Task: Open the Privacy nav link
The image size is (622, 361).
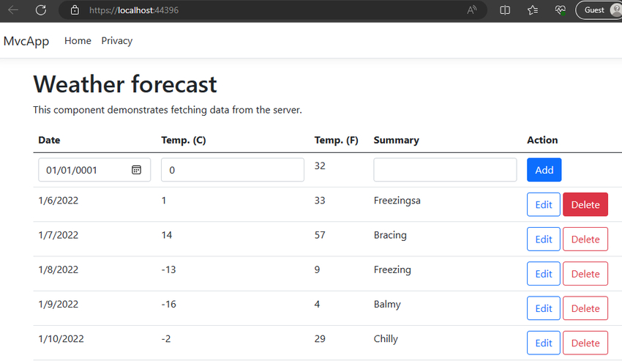Action: point(116,40)
